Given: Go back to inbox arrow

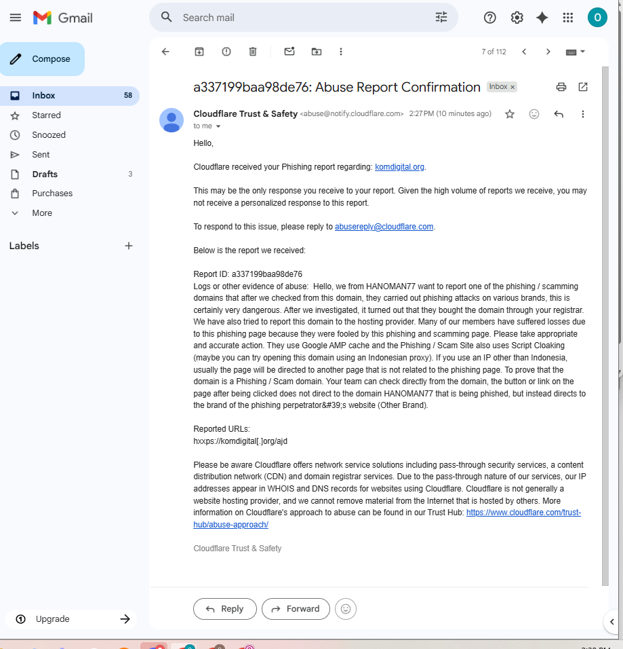Looking at the screenshot, I should coord(165,52).
